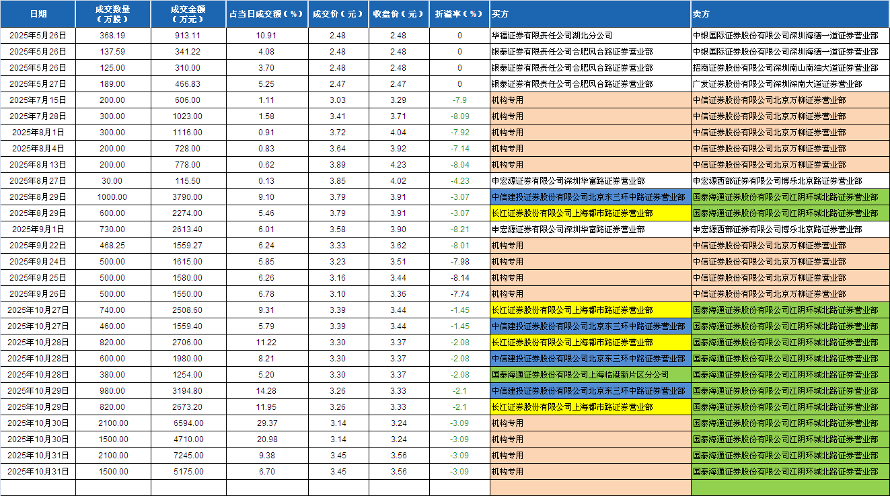Click the amount cell 1254.00
This screenshot has width=890, height=496.
(188, 374)
